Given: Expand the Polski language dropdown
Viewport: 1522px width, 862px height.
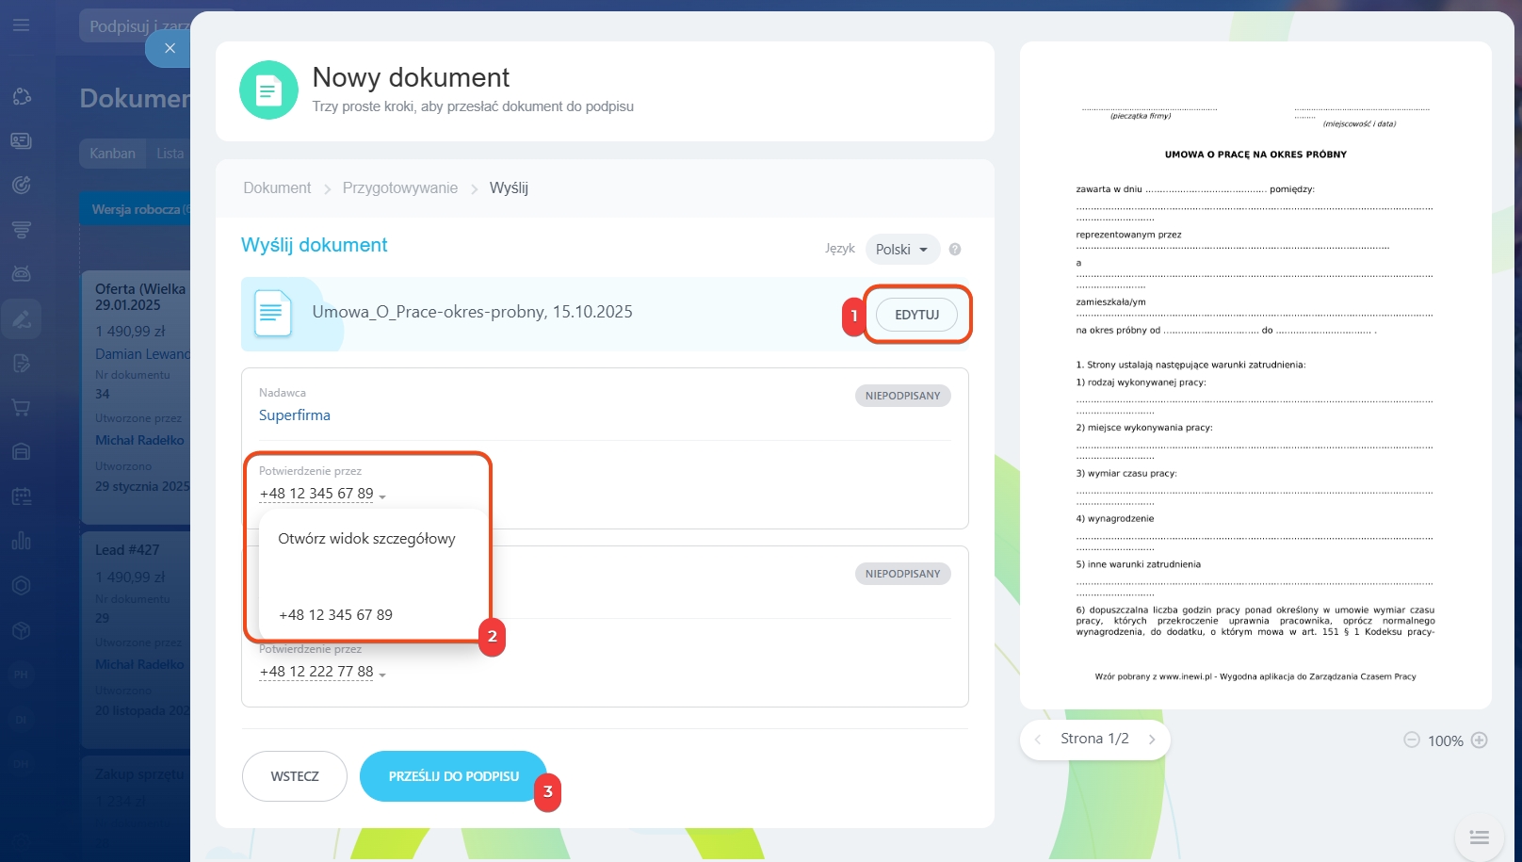Looking at the screenshot, I should click(901, 250).
